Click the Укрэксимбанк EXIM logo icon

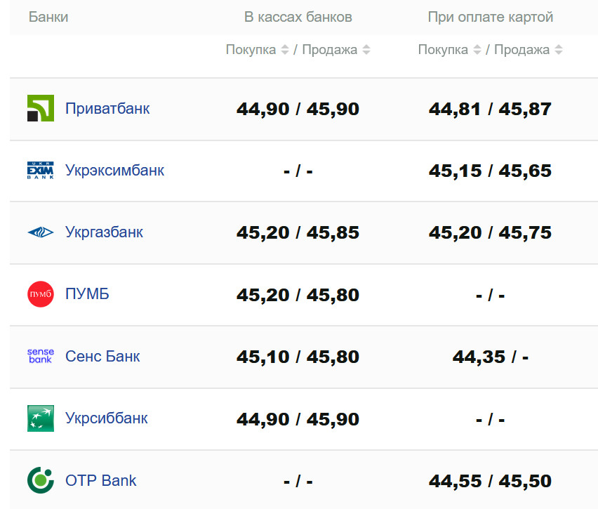pos(40,171)
